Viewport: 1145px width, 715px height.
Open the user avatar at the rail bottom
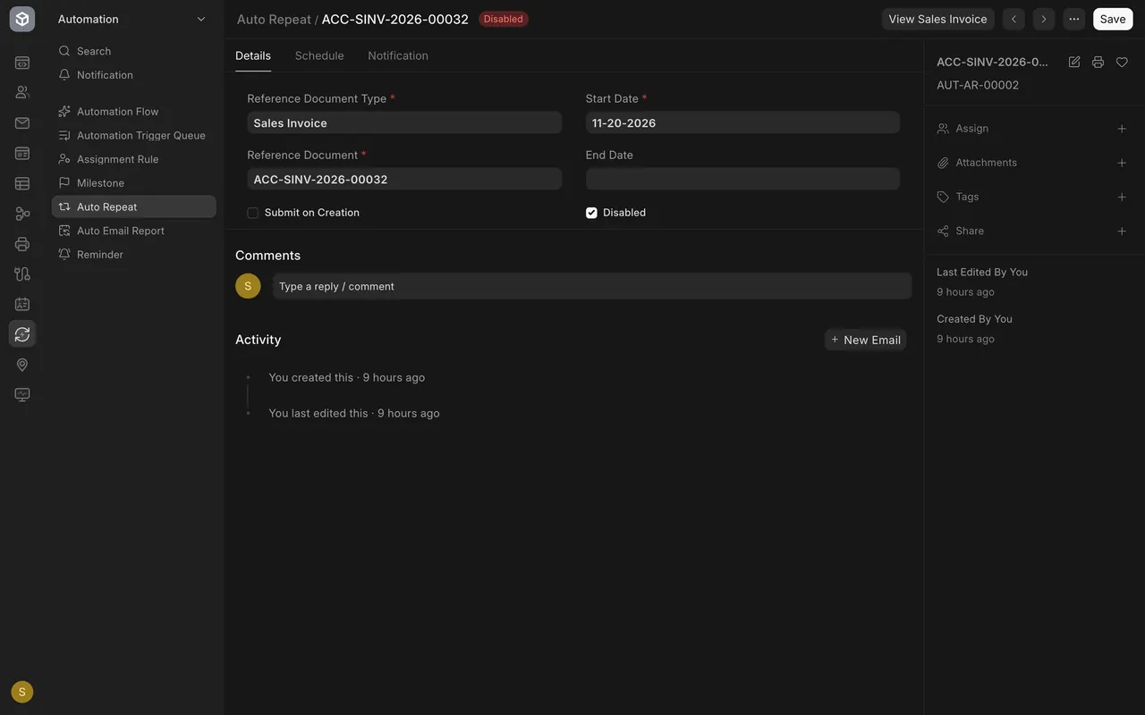point(22,692)
